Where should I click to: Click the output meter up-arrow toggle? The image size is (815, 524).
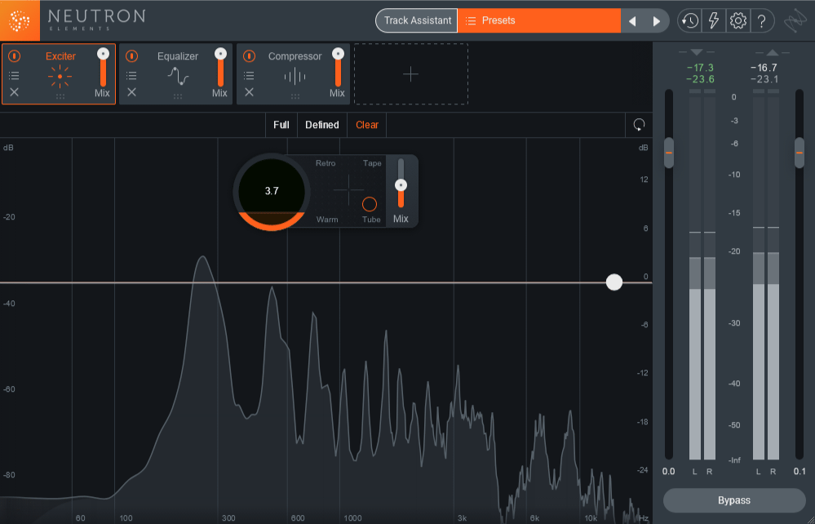[x=773, y=52]
